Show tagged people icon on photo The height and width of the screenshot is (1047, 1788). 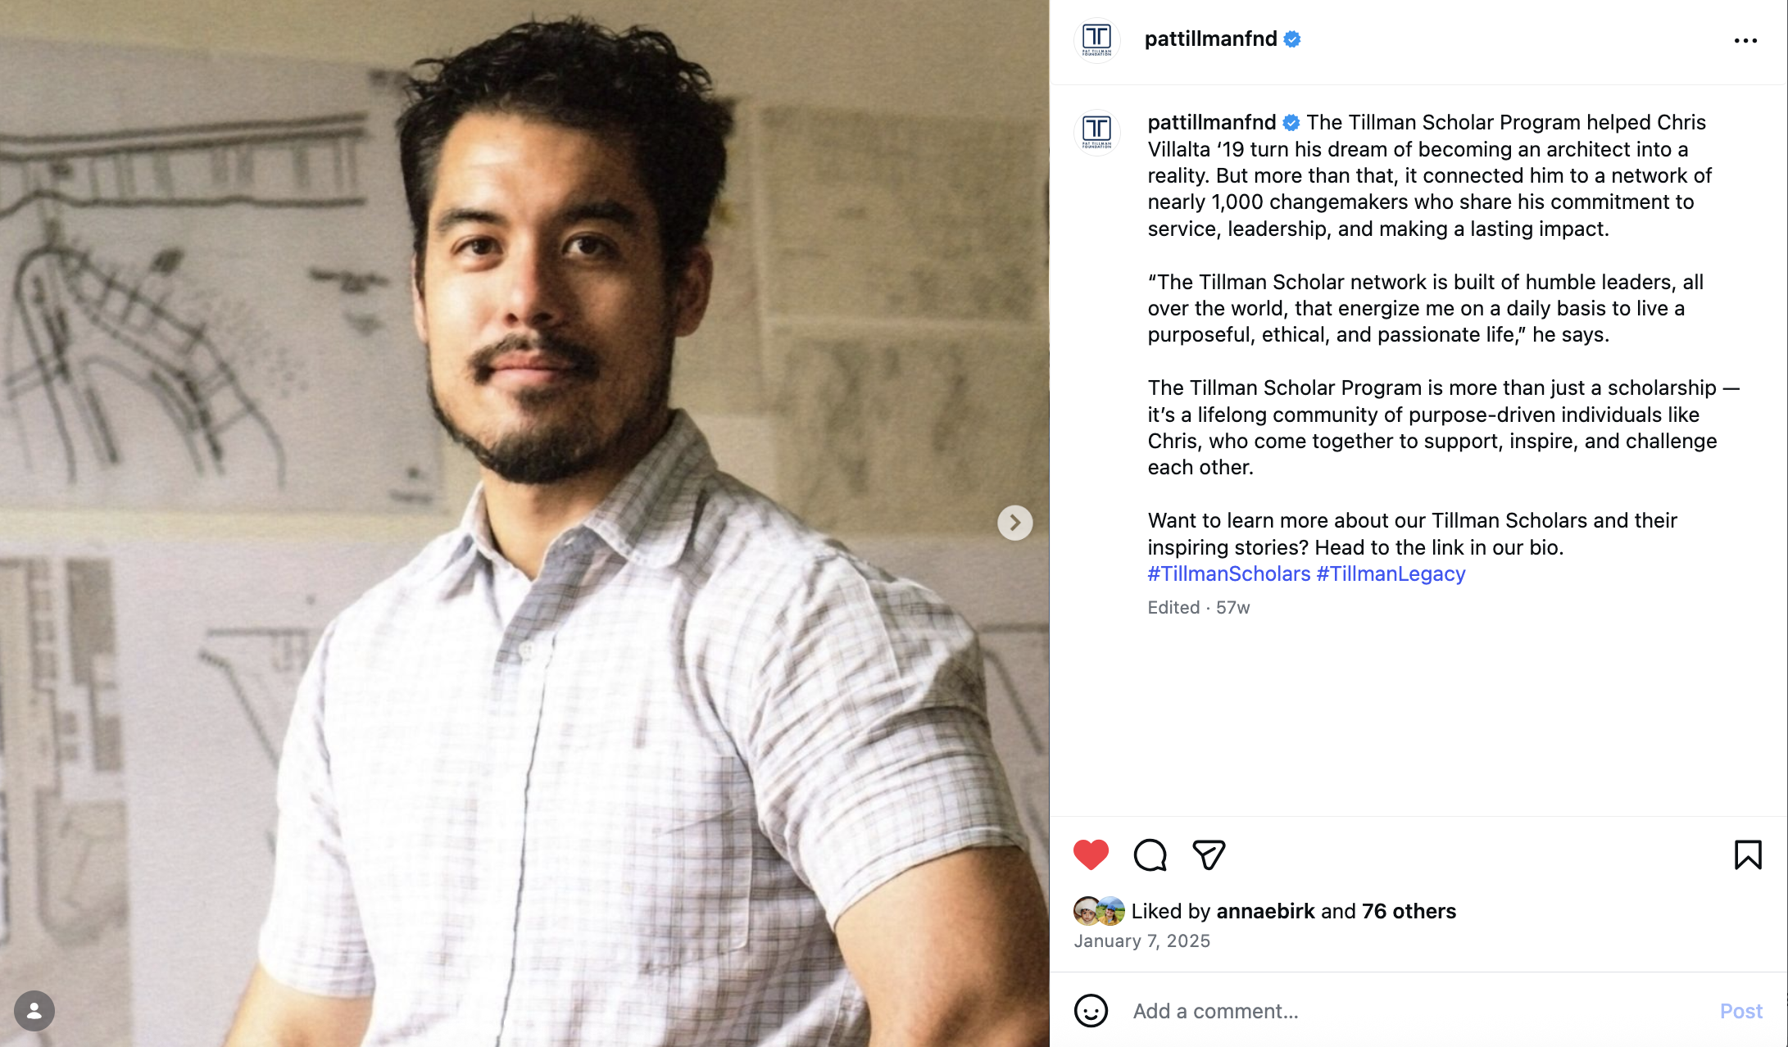[34, 1011]
